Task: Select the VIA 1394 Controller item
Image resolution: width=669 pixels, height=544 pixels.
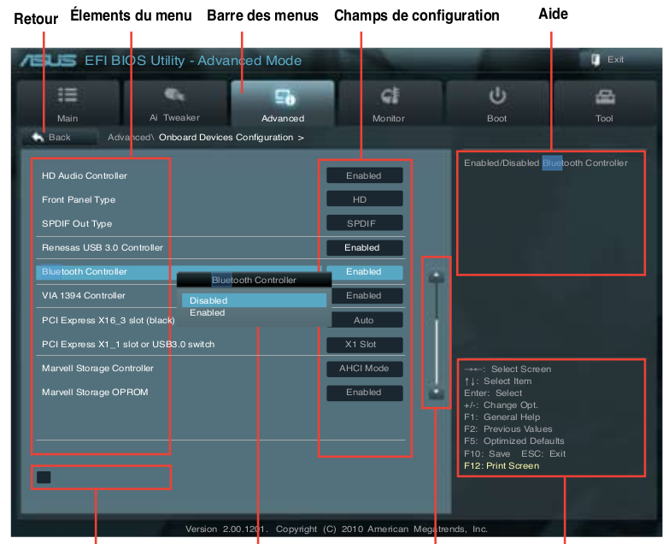Action: [x=84, y=295]
